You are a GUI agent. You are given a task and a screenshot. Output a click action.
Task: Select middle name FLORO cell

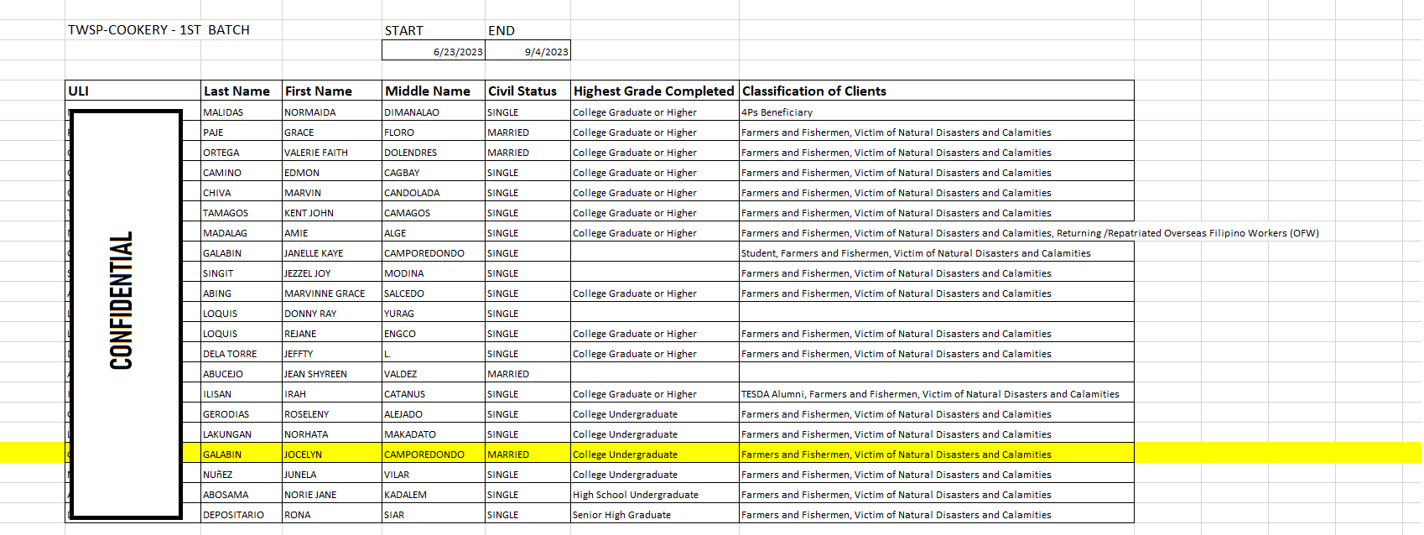434,131
